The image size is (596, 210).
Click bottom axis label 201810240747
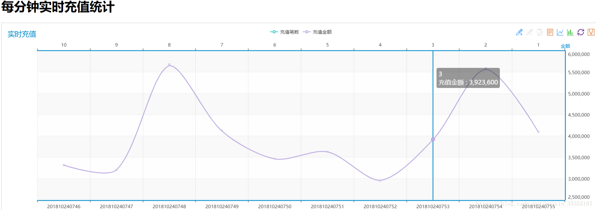pos(116,206)
